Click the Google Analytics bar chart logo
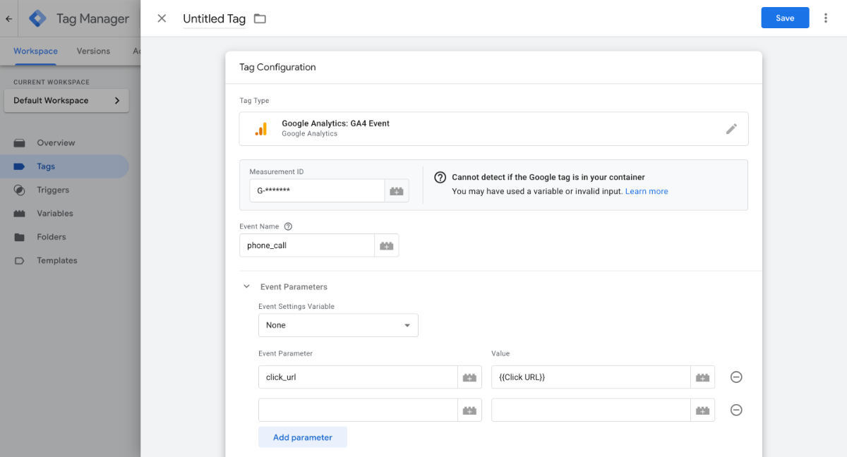 (261, 129)
